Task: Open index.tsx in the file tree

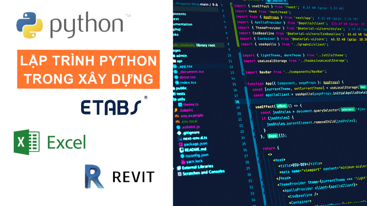Action: coord(188,82)
